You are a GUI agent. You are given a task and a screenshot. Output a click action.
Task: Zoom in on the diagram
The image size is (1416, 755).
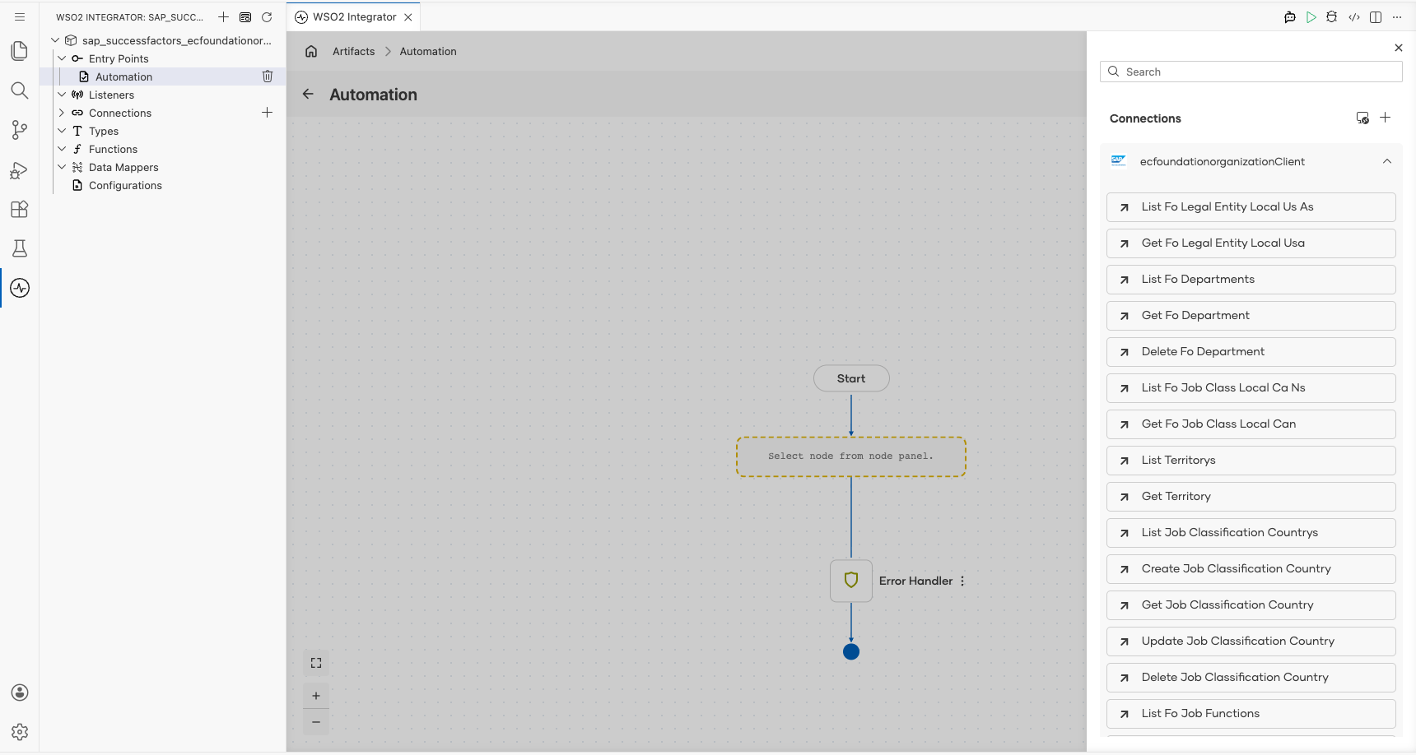[x=316, y=696]
